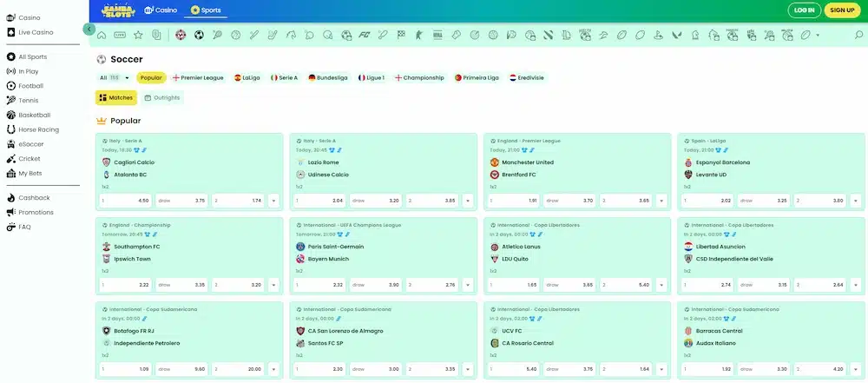Viewport: 868px width, 383px height.
Task: Filter by LaLiga
Action: (x=247, y=77)
